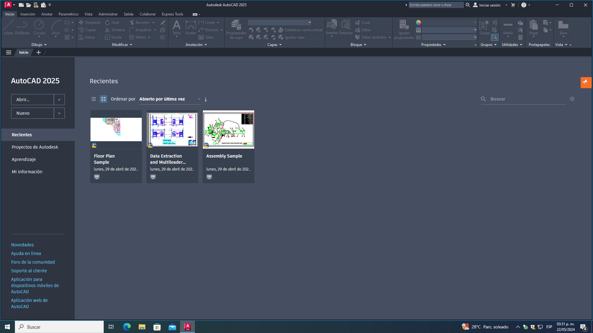The width and height of the screenshot is (593, 333).
Task: Expand the Propiedades panel
Action: coord(433,45)
